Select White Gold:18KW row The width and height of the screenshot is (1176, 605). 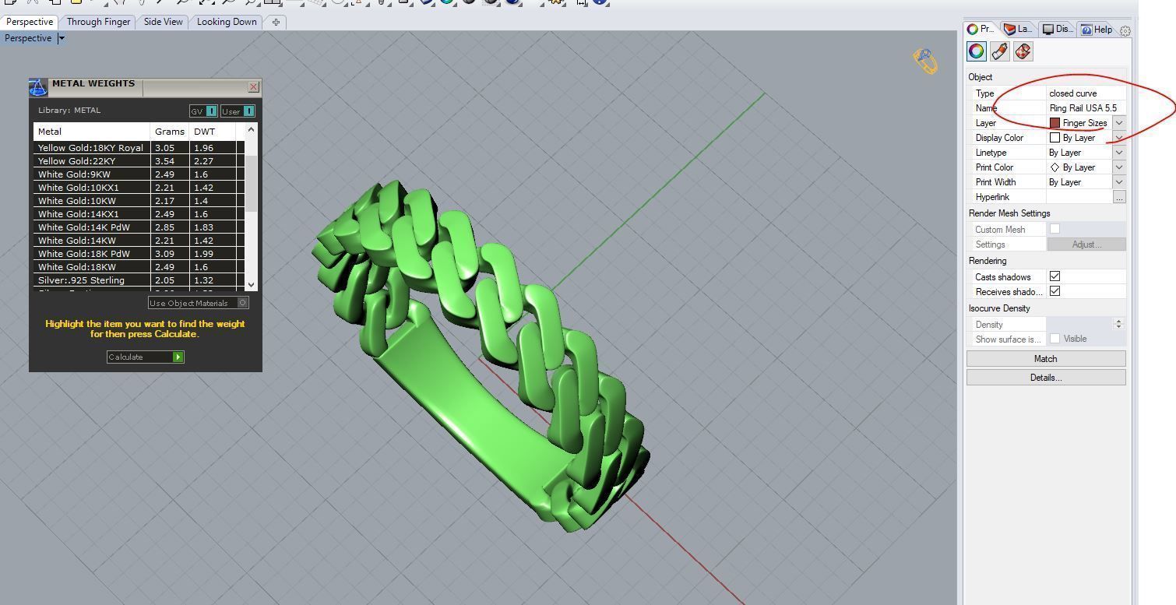pyautogui.click(x=139, y=267)
